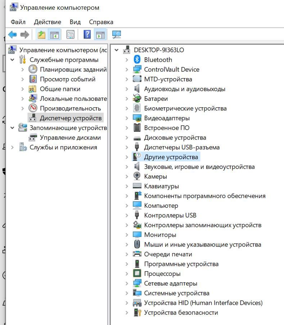This screenshot has height=325, width=284.
Task: Click the Планировщик заданий clock icon
Action: point(33,69)
